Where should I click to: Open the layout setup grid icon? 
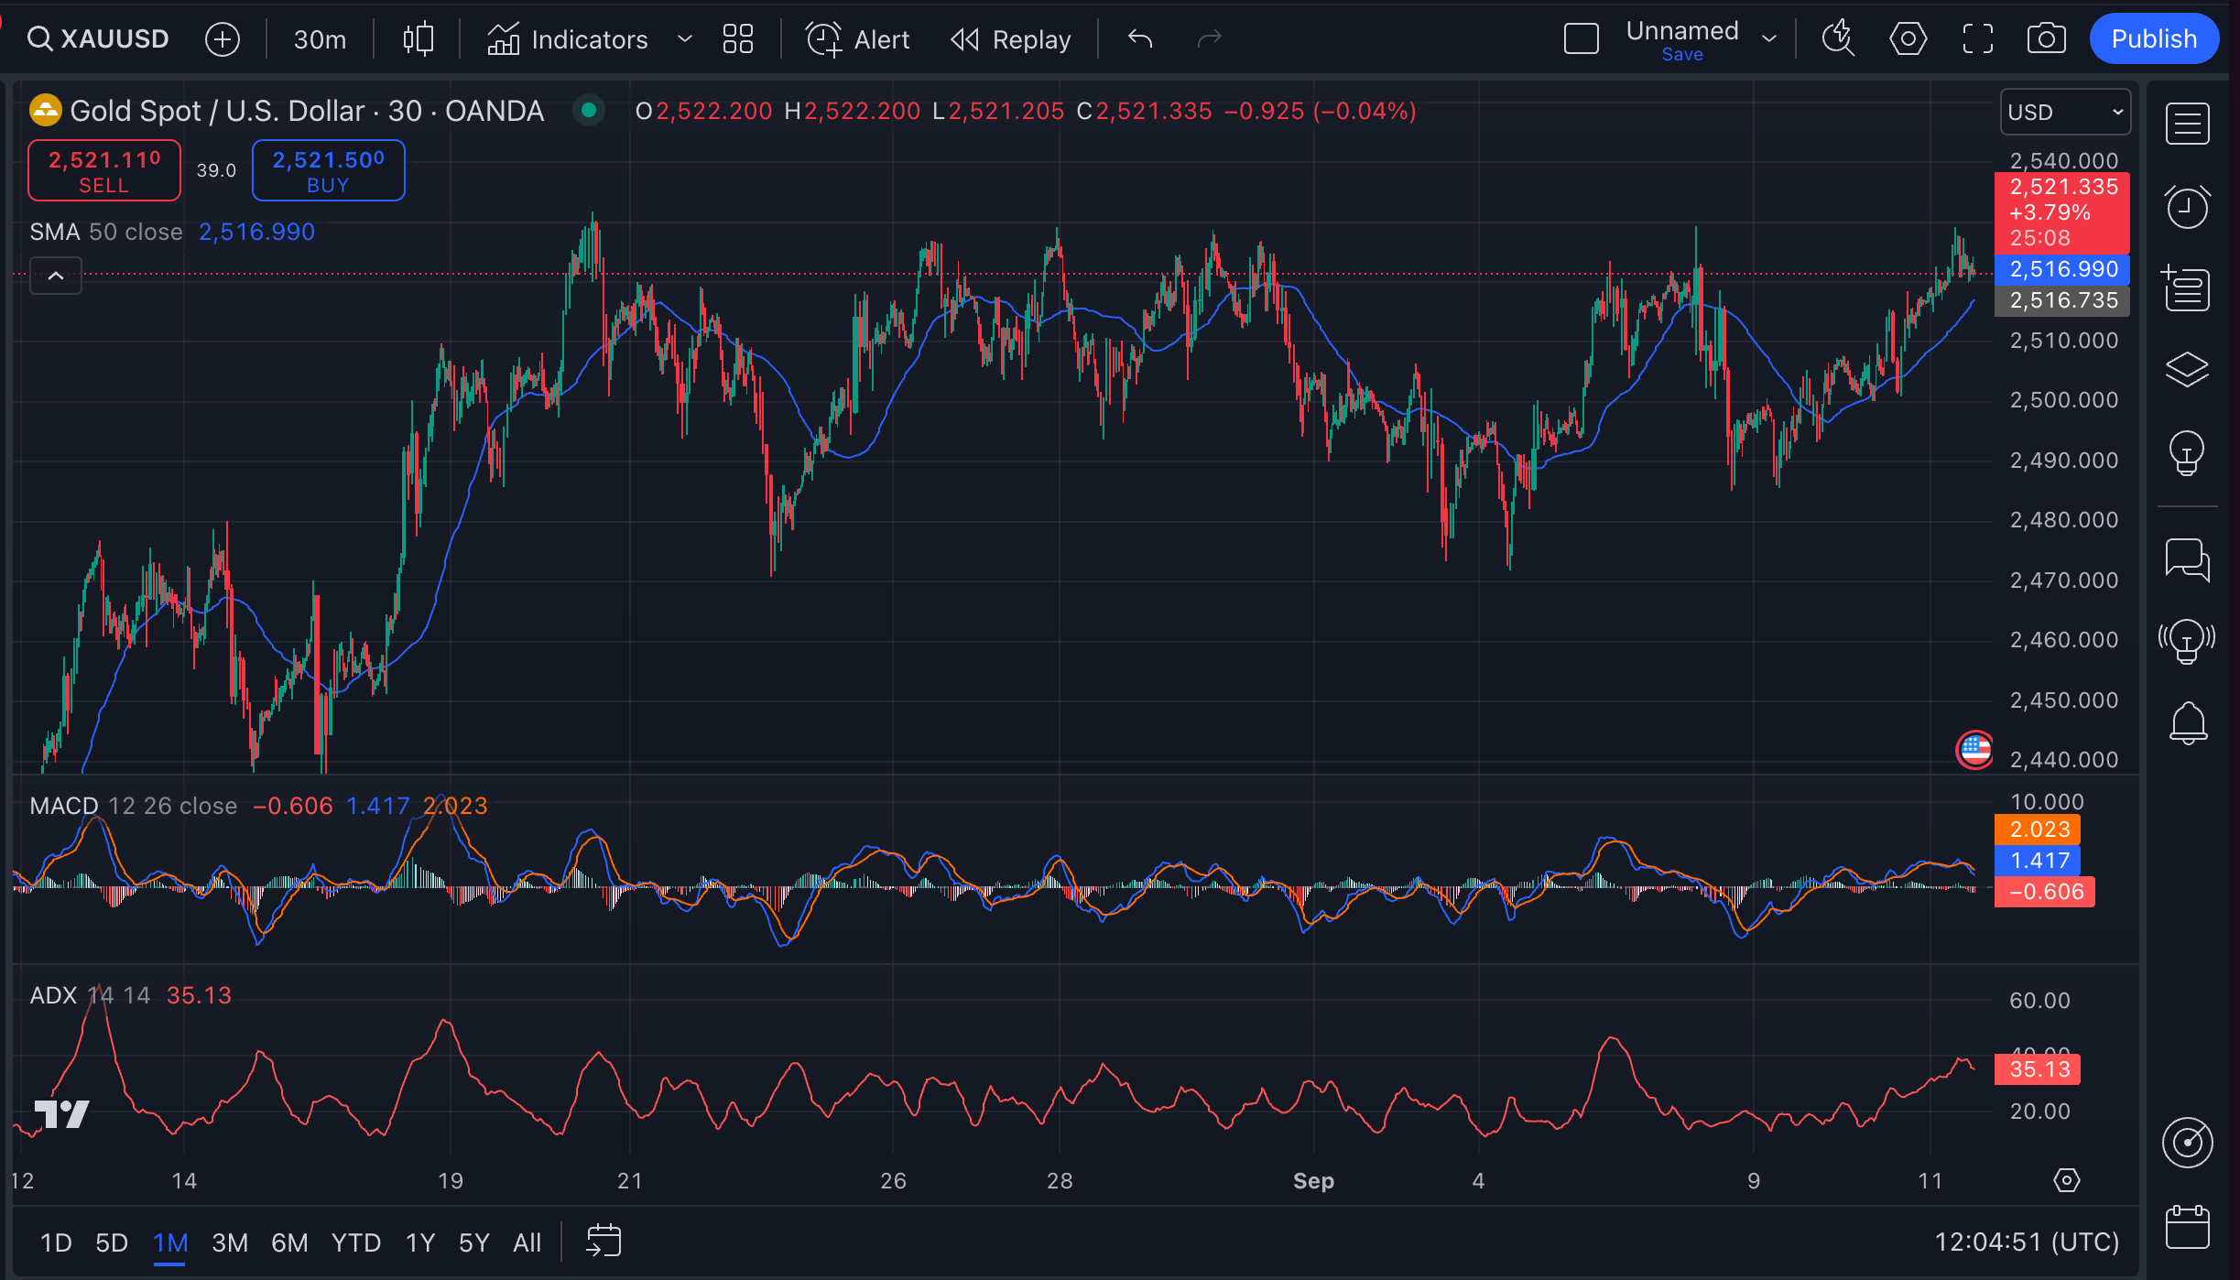pos(737,39)
